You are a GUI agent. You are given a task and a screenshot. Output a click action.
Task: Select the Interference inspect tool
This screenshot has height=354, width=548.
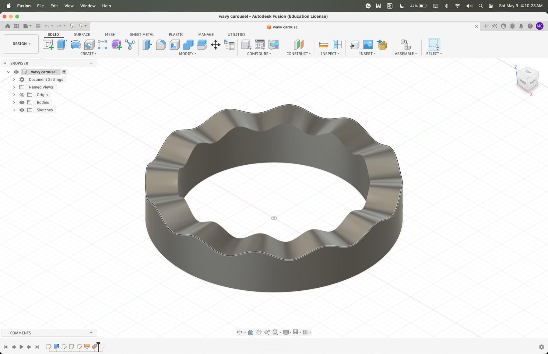337,45
